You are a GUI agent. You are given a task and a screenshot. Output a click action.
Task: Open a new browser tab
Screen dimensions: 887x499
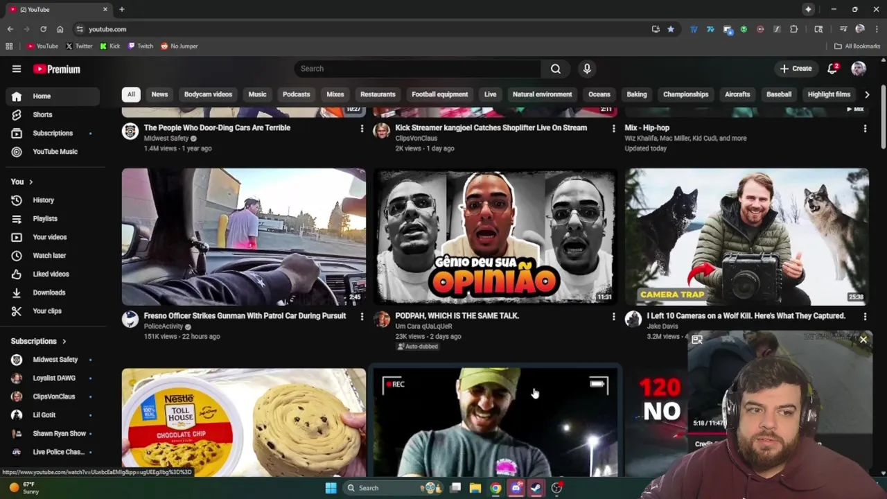click(121, 9)
